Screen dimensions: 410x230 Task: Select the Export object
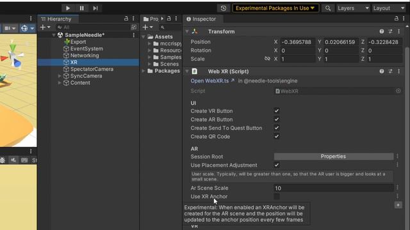point(78,42)
